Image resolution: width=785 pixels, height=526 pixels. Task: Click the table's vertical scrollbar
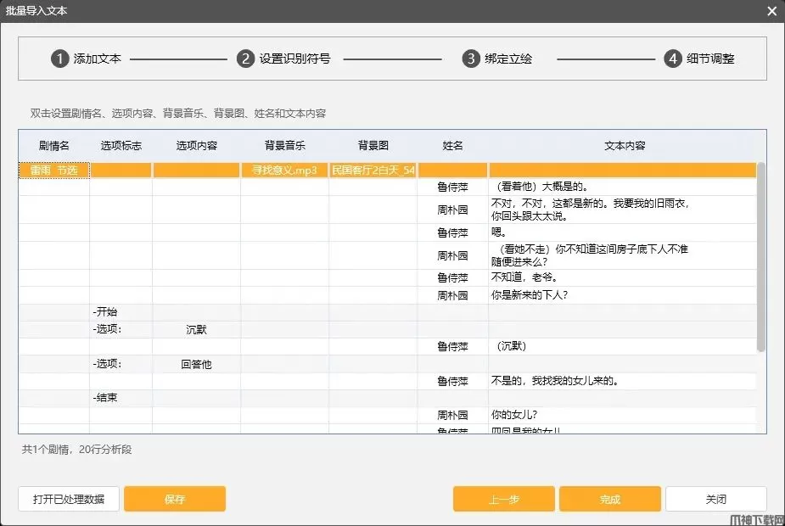point(761,255)
